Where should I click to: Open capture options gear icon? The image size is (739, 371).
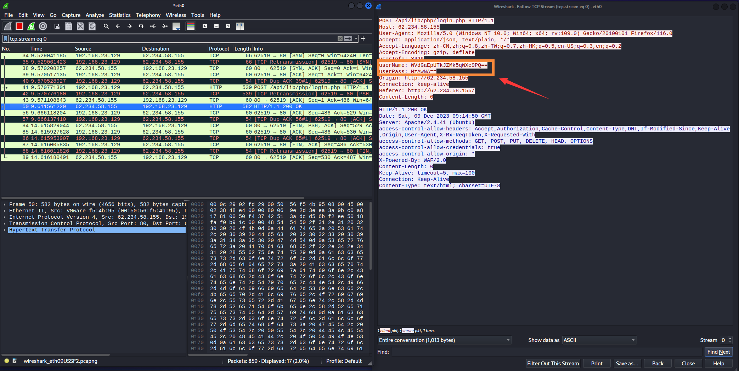click(x=43, y=26)
